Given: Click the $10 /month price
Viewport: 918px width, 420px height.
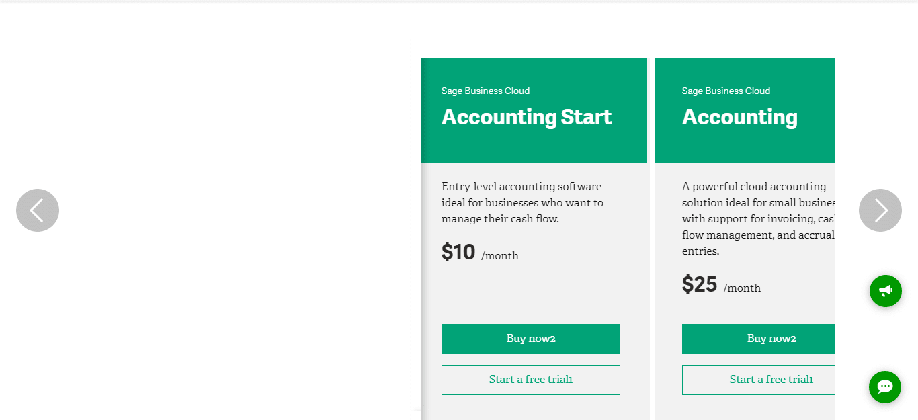Looking at the screenshot, I should [480, 253].
